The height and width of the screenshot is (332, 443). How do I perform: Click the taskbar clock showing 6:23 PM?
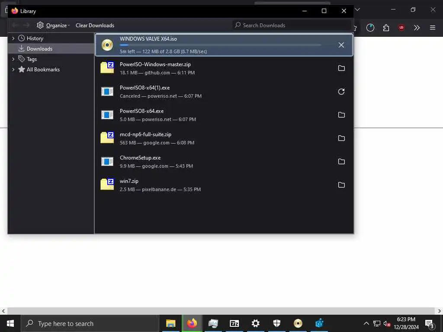tap(406, 323)
